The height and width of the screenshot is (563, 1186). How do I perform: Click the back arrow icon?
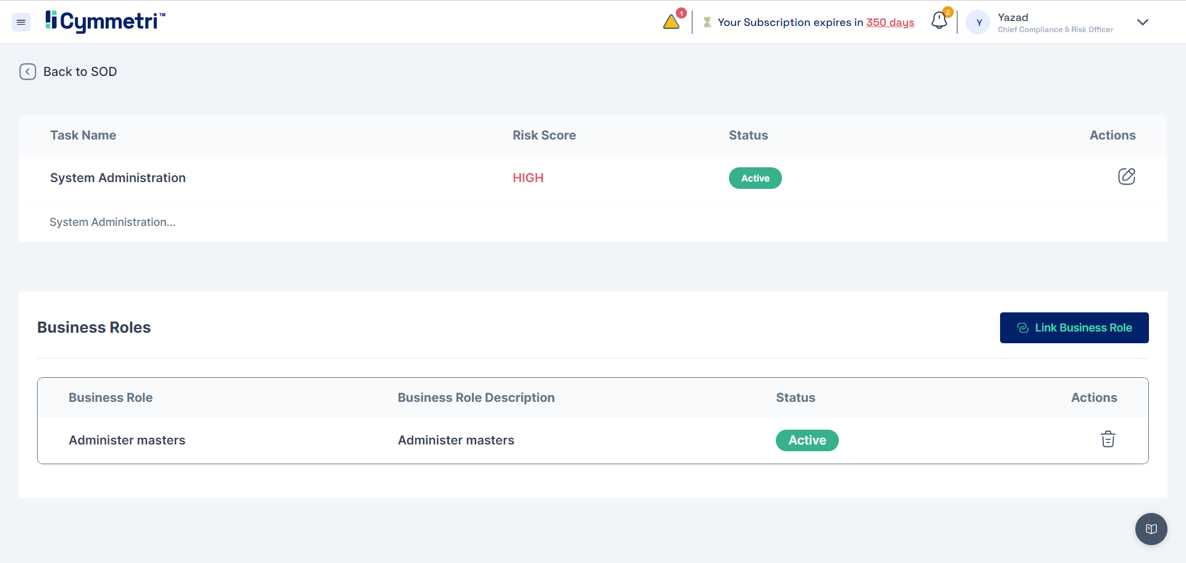[x=28, y=72]
